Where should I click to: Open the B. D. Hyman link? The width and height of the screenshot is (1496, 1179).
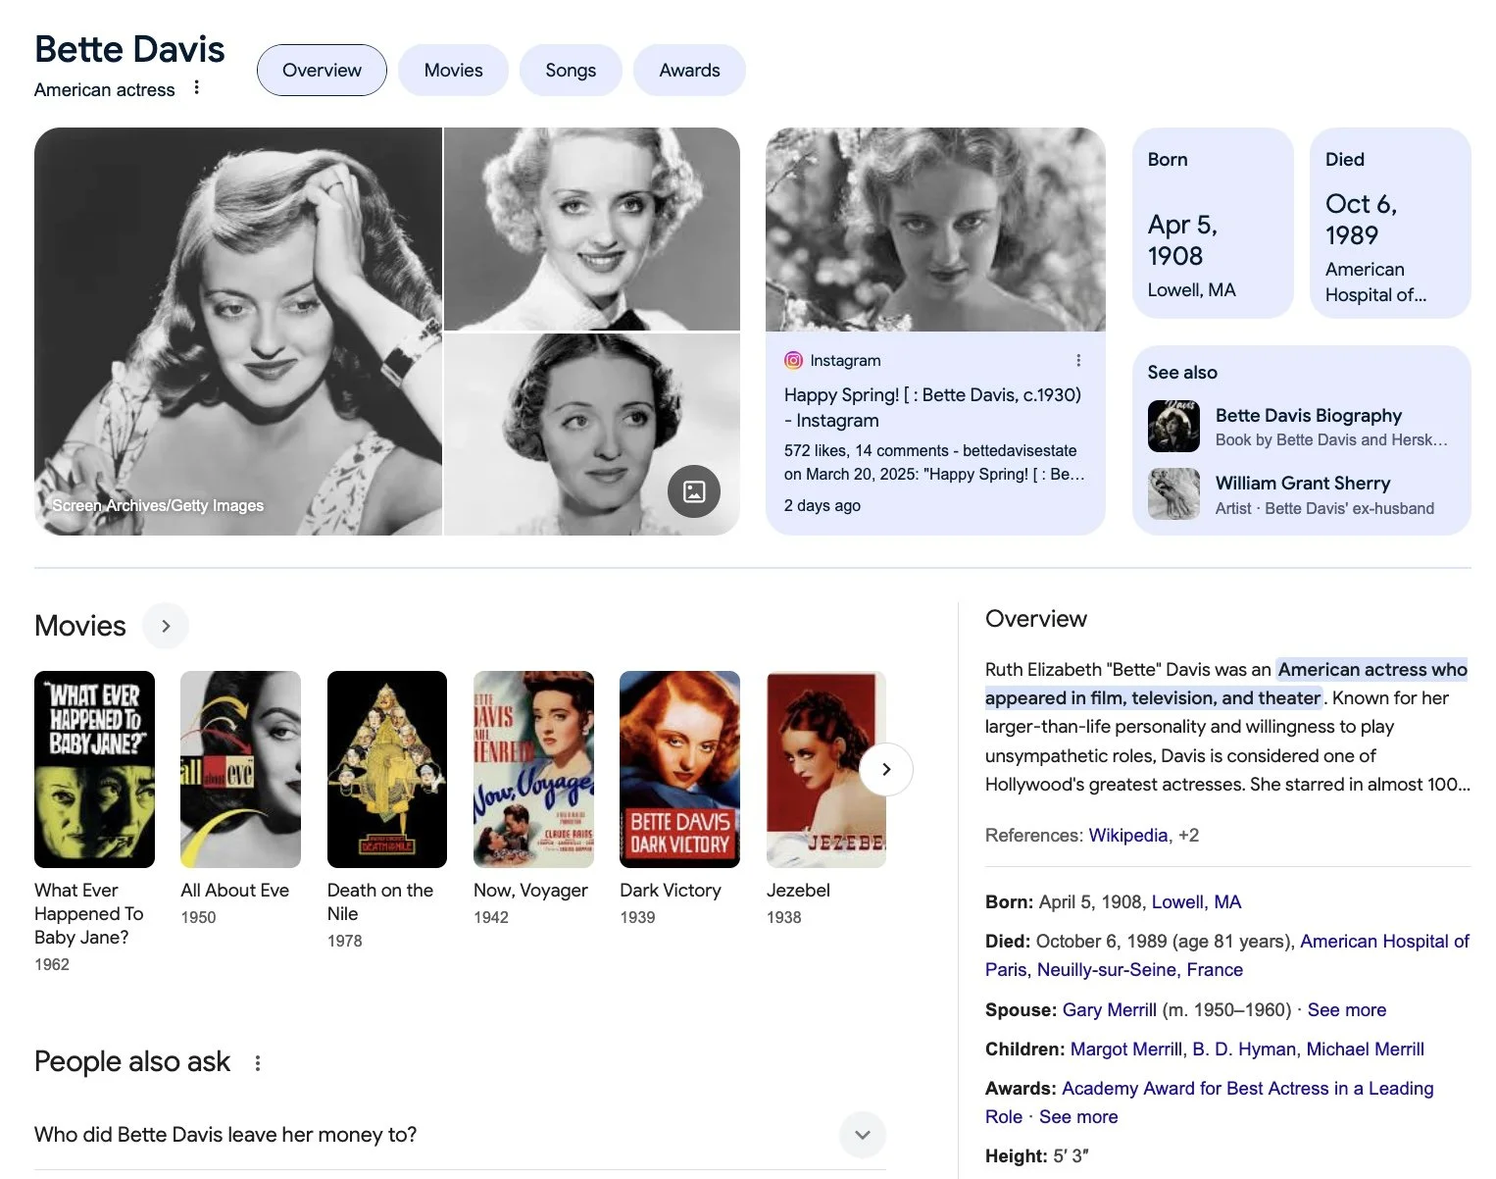coord(1244,1049)
